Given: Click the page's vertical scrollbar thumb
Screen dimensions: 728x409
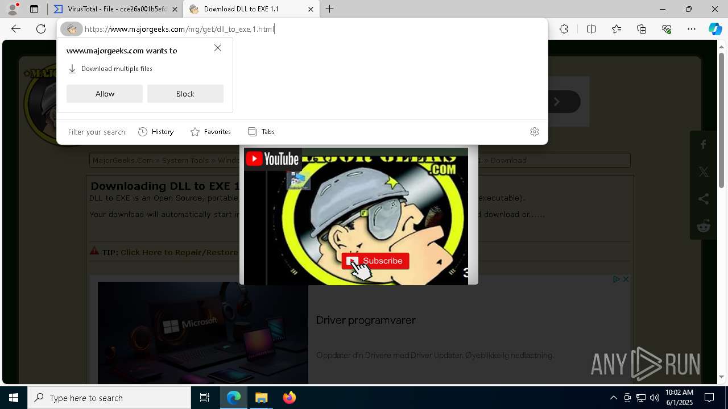Looking at the screenshot, I should tap(722, 119).
